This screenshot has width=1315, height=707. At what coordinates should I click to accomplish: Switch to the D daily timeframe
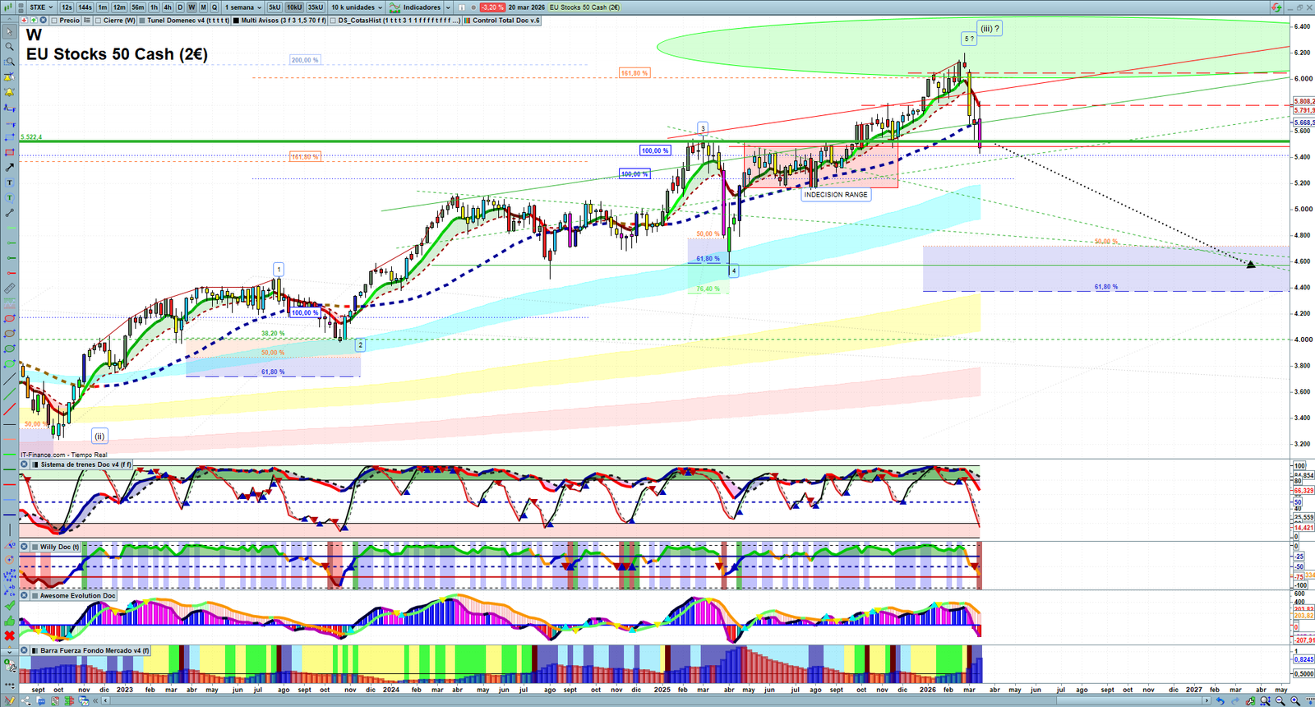click(x=180, y=7)
